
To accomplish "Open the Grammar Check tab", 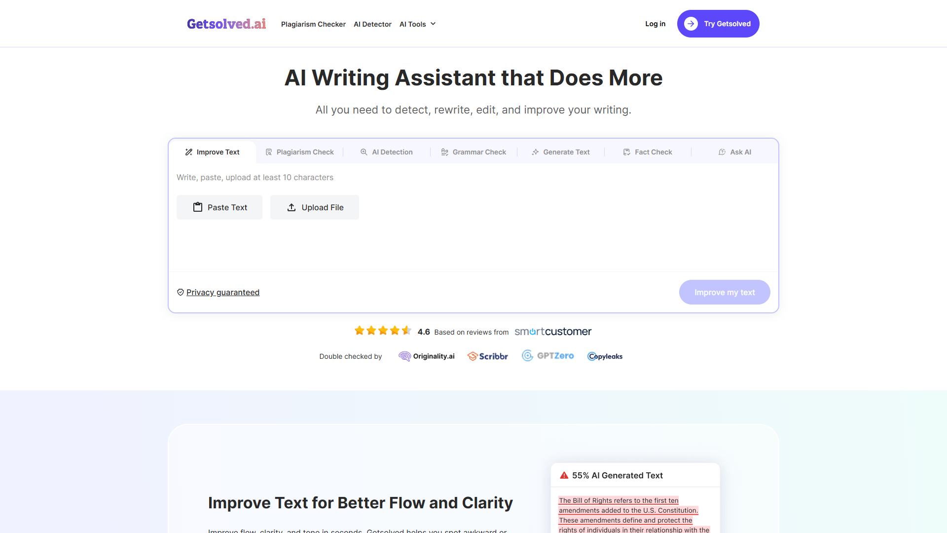I will pyautogui.click(x=473, y=152).
